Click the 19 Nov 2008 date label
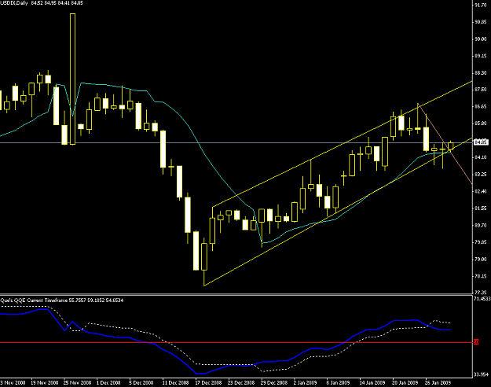Image resolution: width=491 pixels, height=387 pixels. (45, 382)
